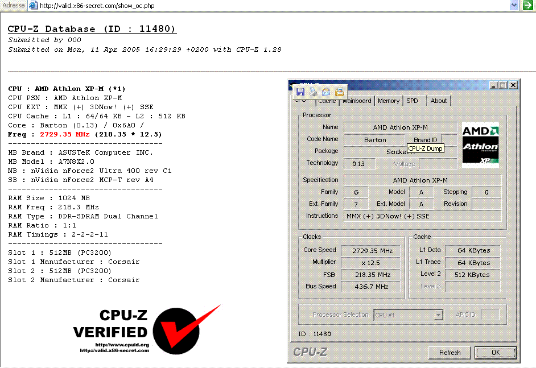Click the Technology value 0.13
Viewport: 536px width, 368px height.
359,164
